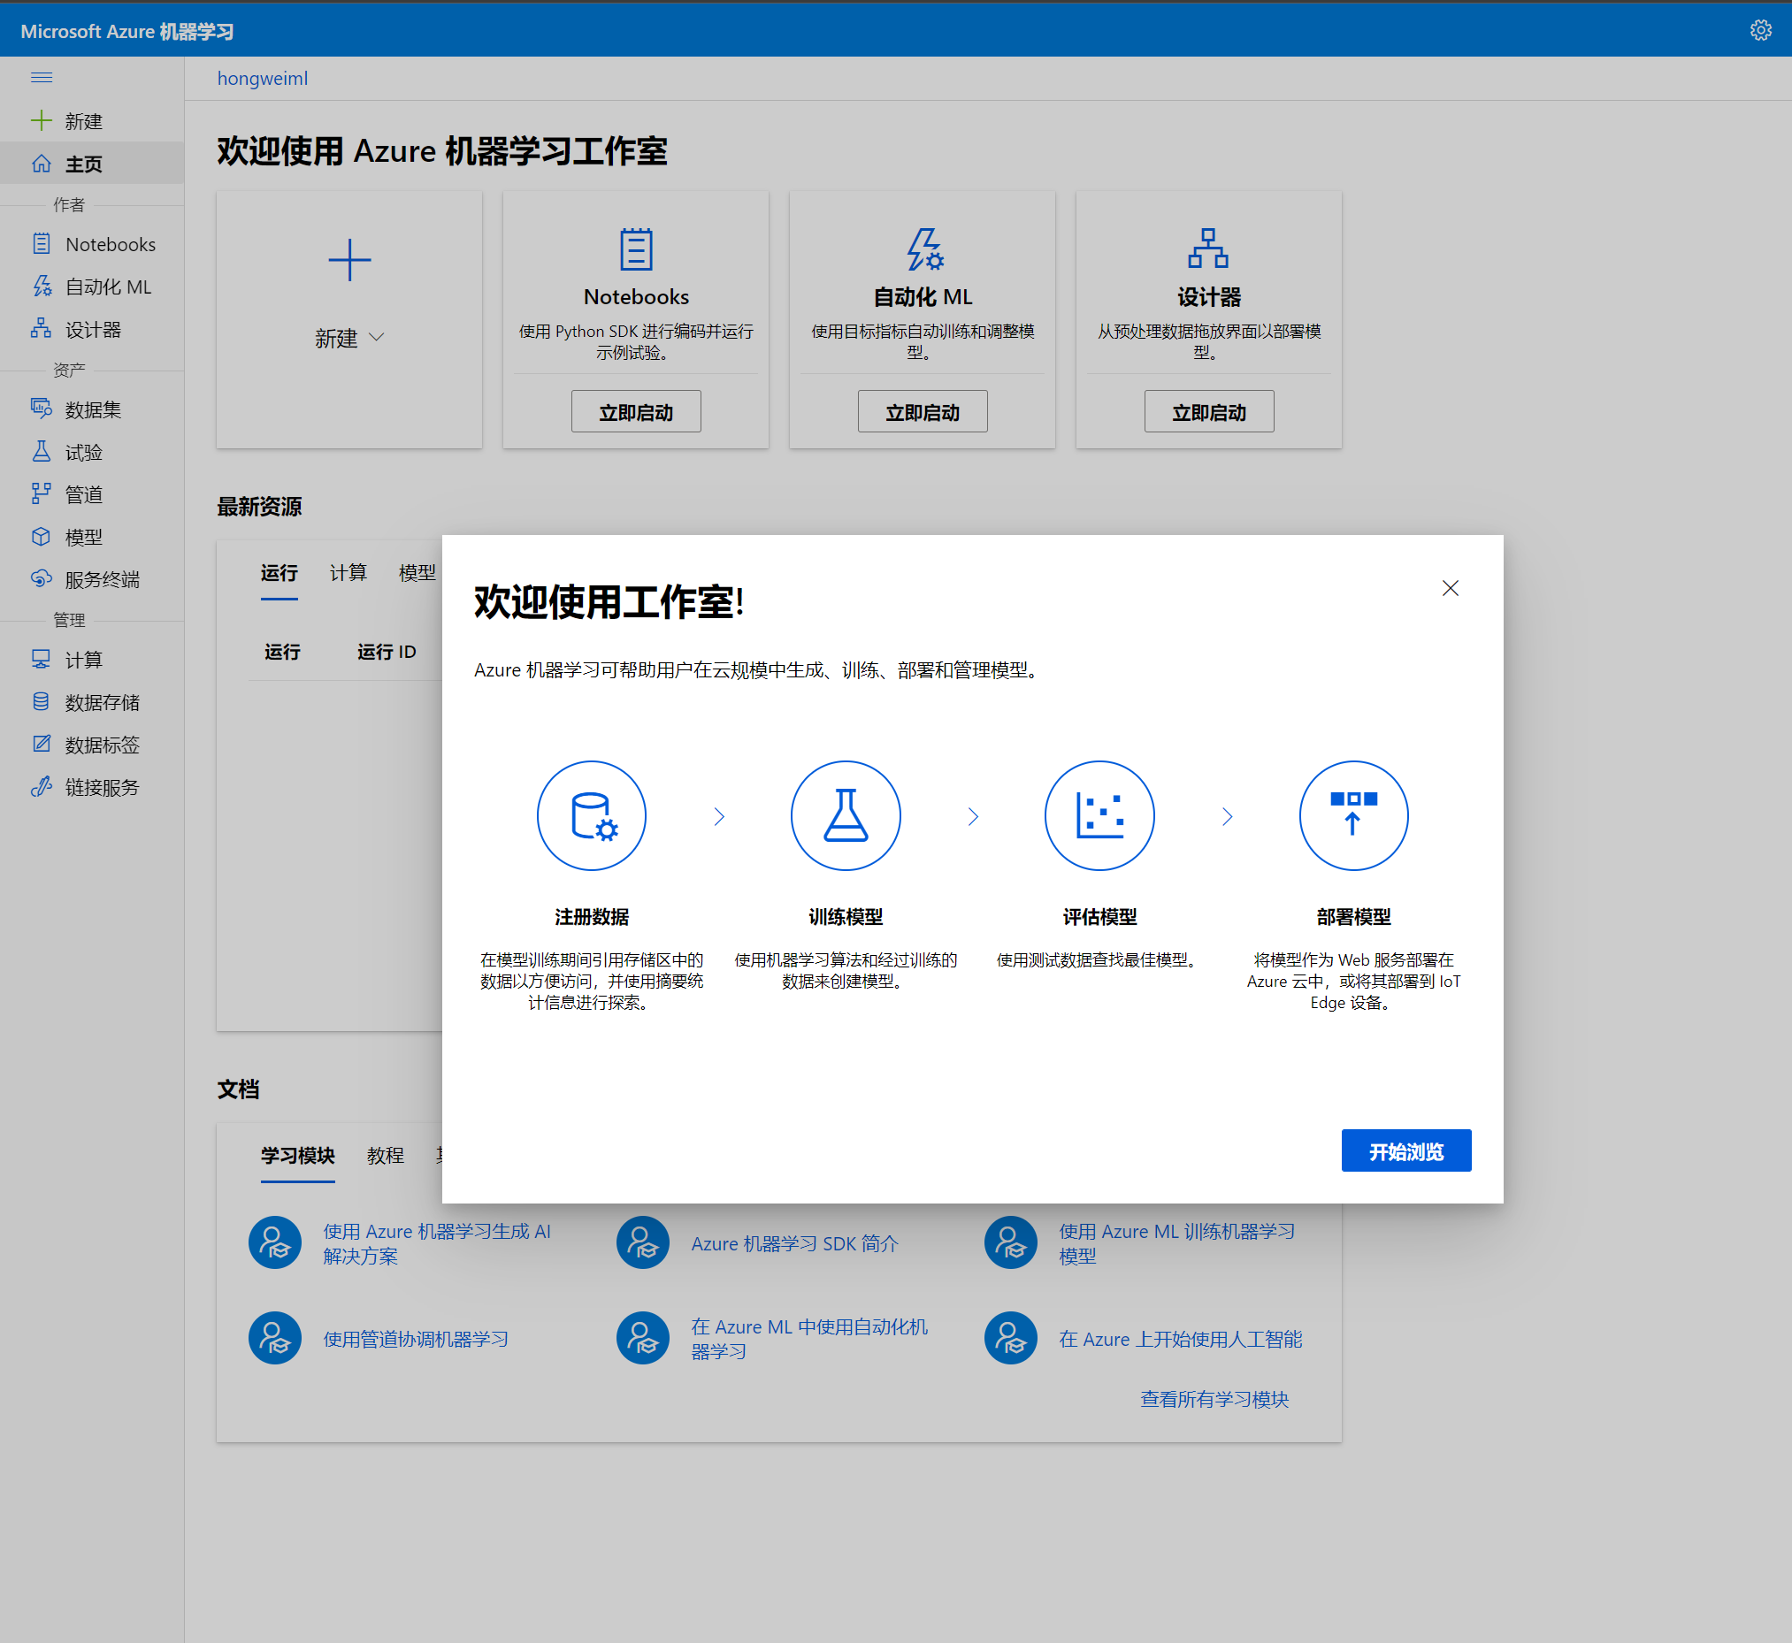The width and height of the screenshot is (1792, 1643).
Task: Open 查看所有学习模块 link
Action: point(1214,1400)
